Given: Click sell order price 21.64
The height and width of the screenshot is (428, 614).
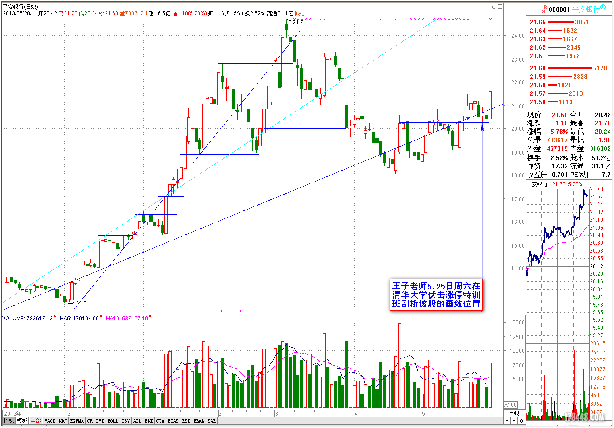Looking at the screenshot, I should tap(538, 31).
